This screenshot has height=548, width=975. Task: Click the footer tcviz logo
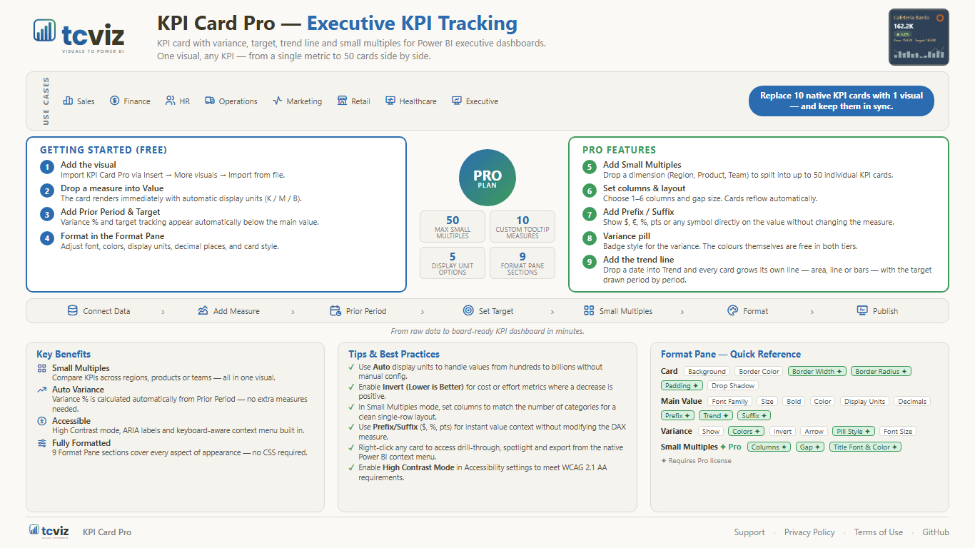coord(49,532)
